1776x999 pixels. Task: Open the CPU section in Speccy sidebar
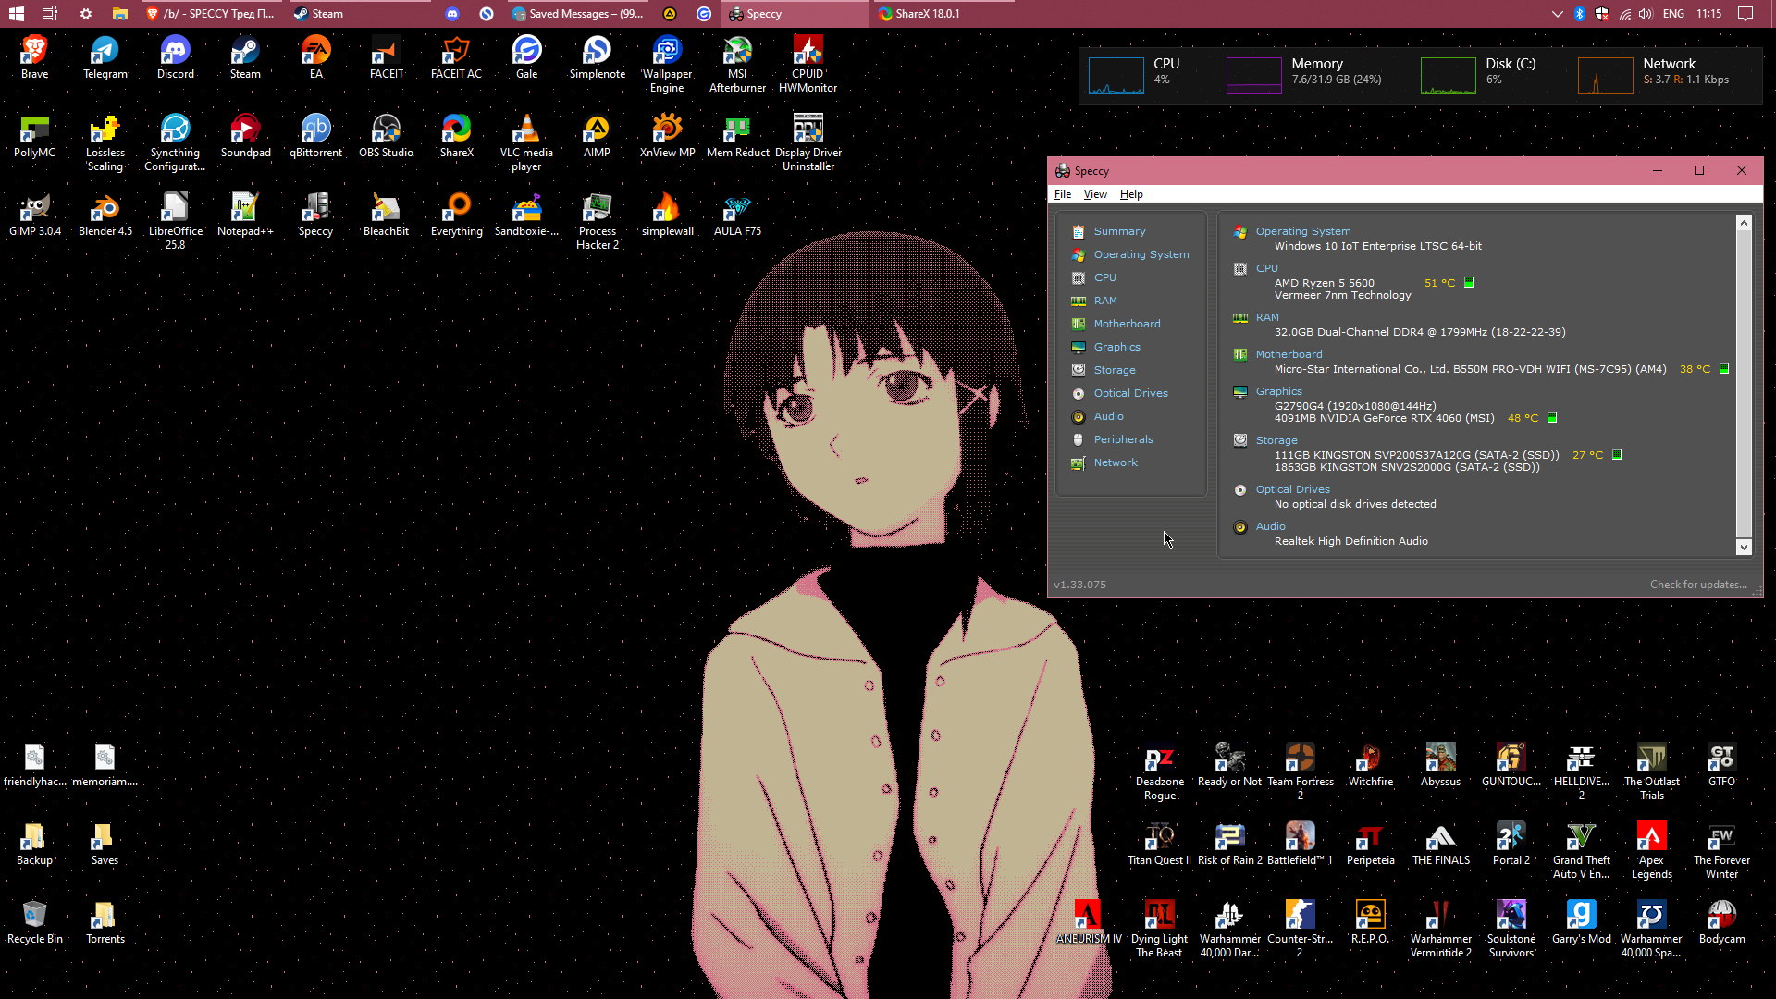[1104, 277]
